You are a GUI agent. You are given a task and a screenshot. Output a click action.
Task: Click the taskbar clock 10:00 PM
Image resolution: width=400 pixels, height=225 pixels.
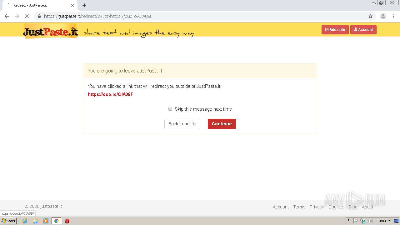coord(384,221)
